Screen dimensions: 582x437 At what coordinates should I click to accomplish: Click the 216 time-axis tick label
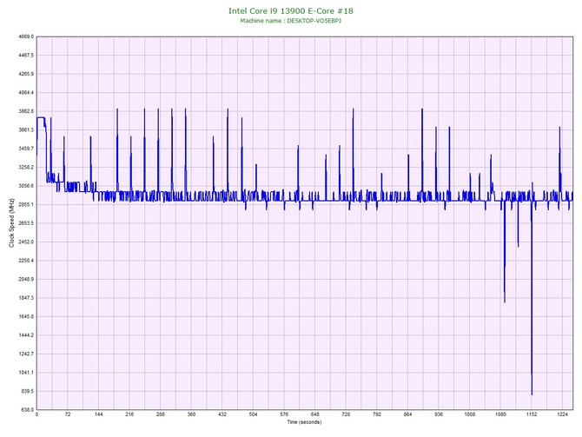click(x=129, y=414)
